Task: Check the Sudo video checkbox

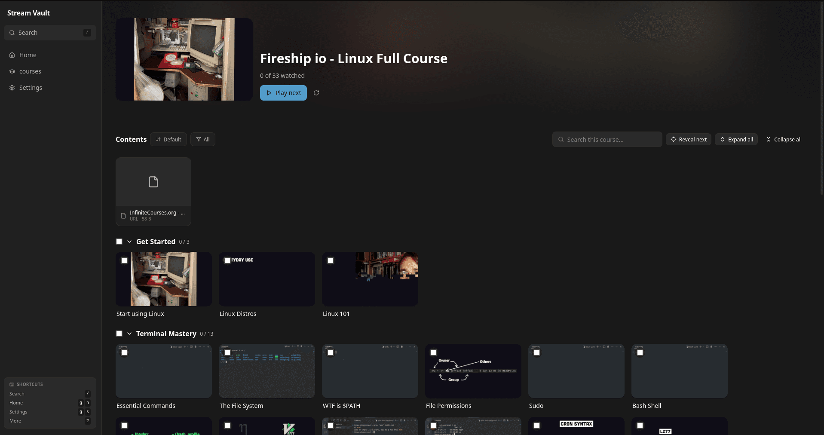Action: click(x=537, y=352)
